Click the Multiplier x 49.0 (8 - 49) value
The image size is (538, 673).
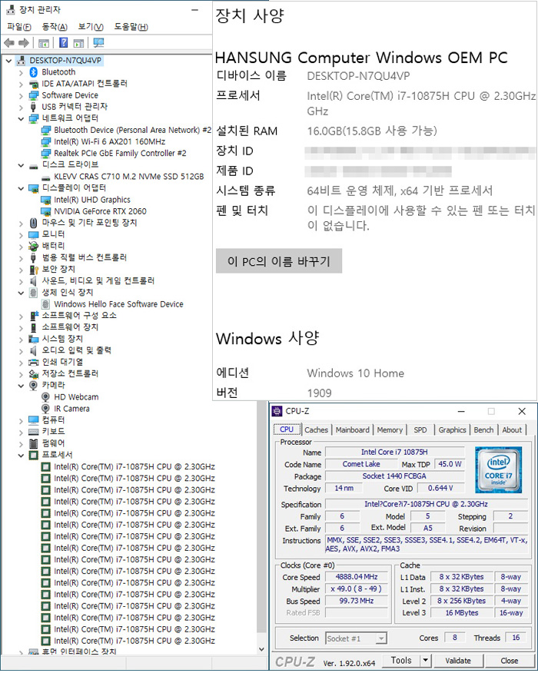(357, 588)
